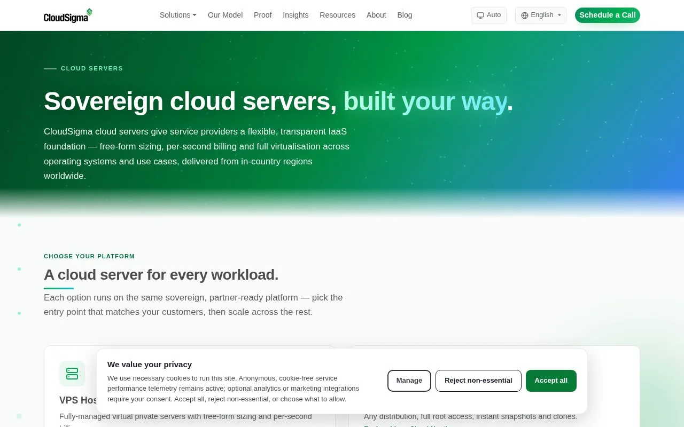The image size is (684, 427).
Task: Accept all cookies
Action: coord(551,381)
